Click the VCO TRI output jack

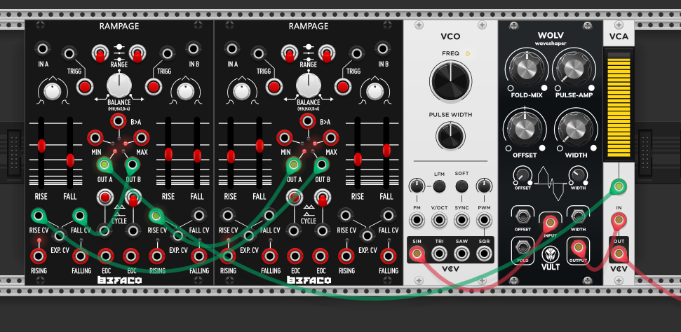click(x=439, y=253)
